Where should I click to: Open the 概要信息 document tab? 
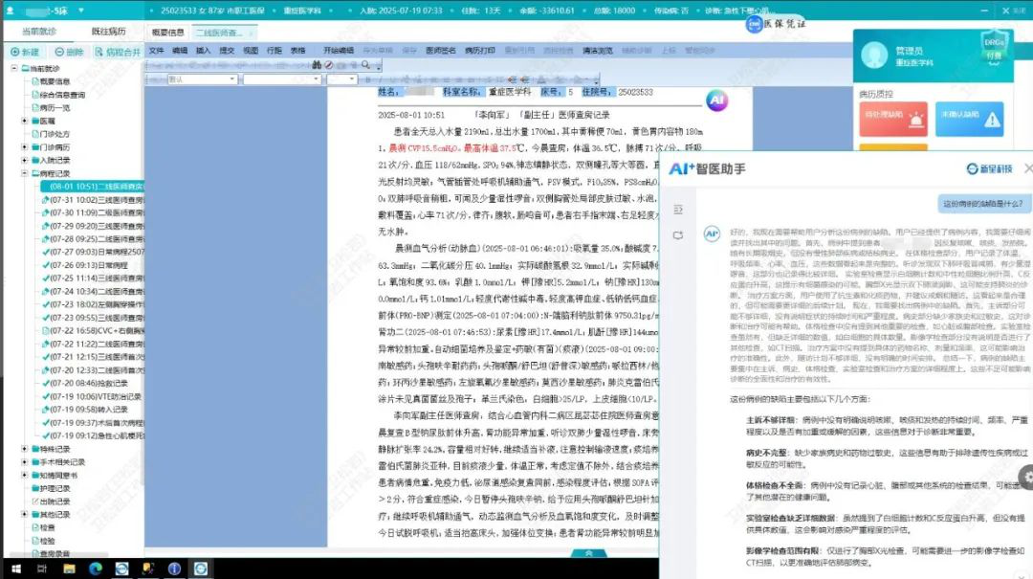tap(168, 33)
